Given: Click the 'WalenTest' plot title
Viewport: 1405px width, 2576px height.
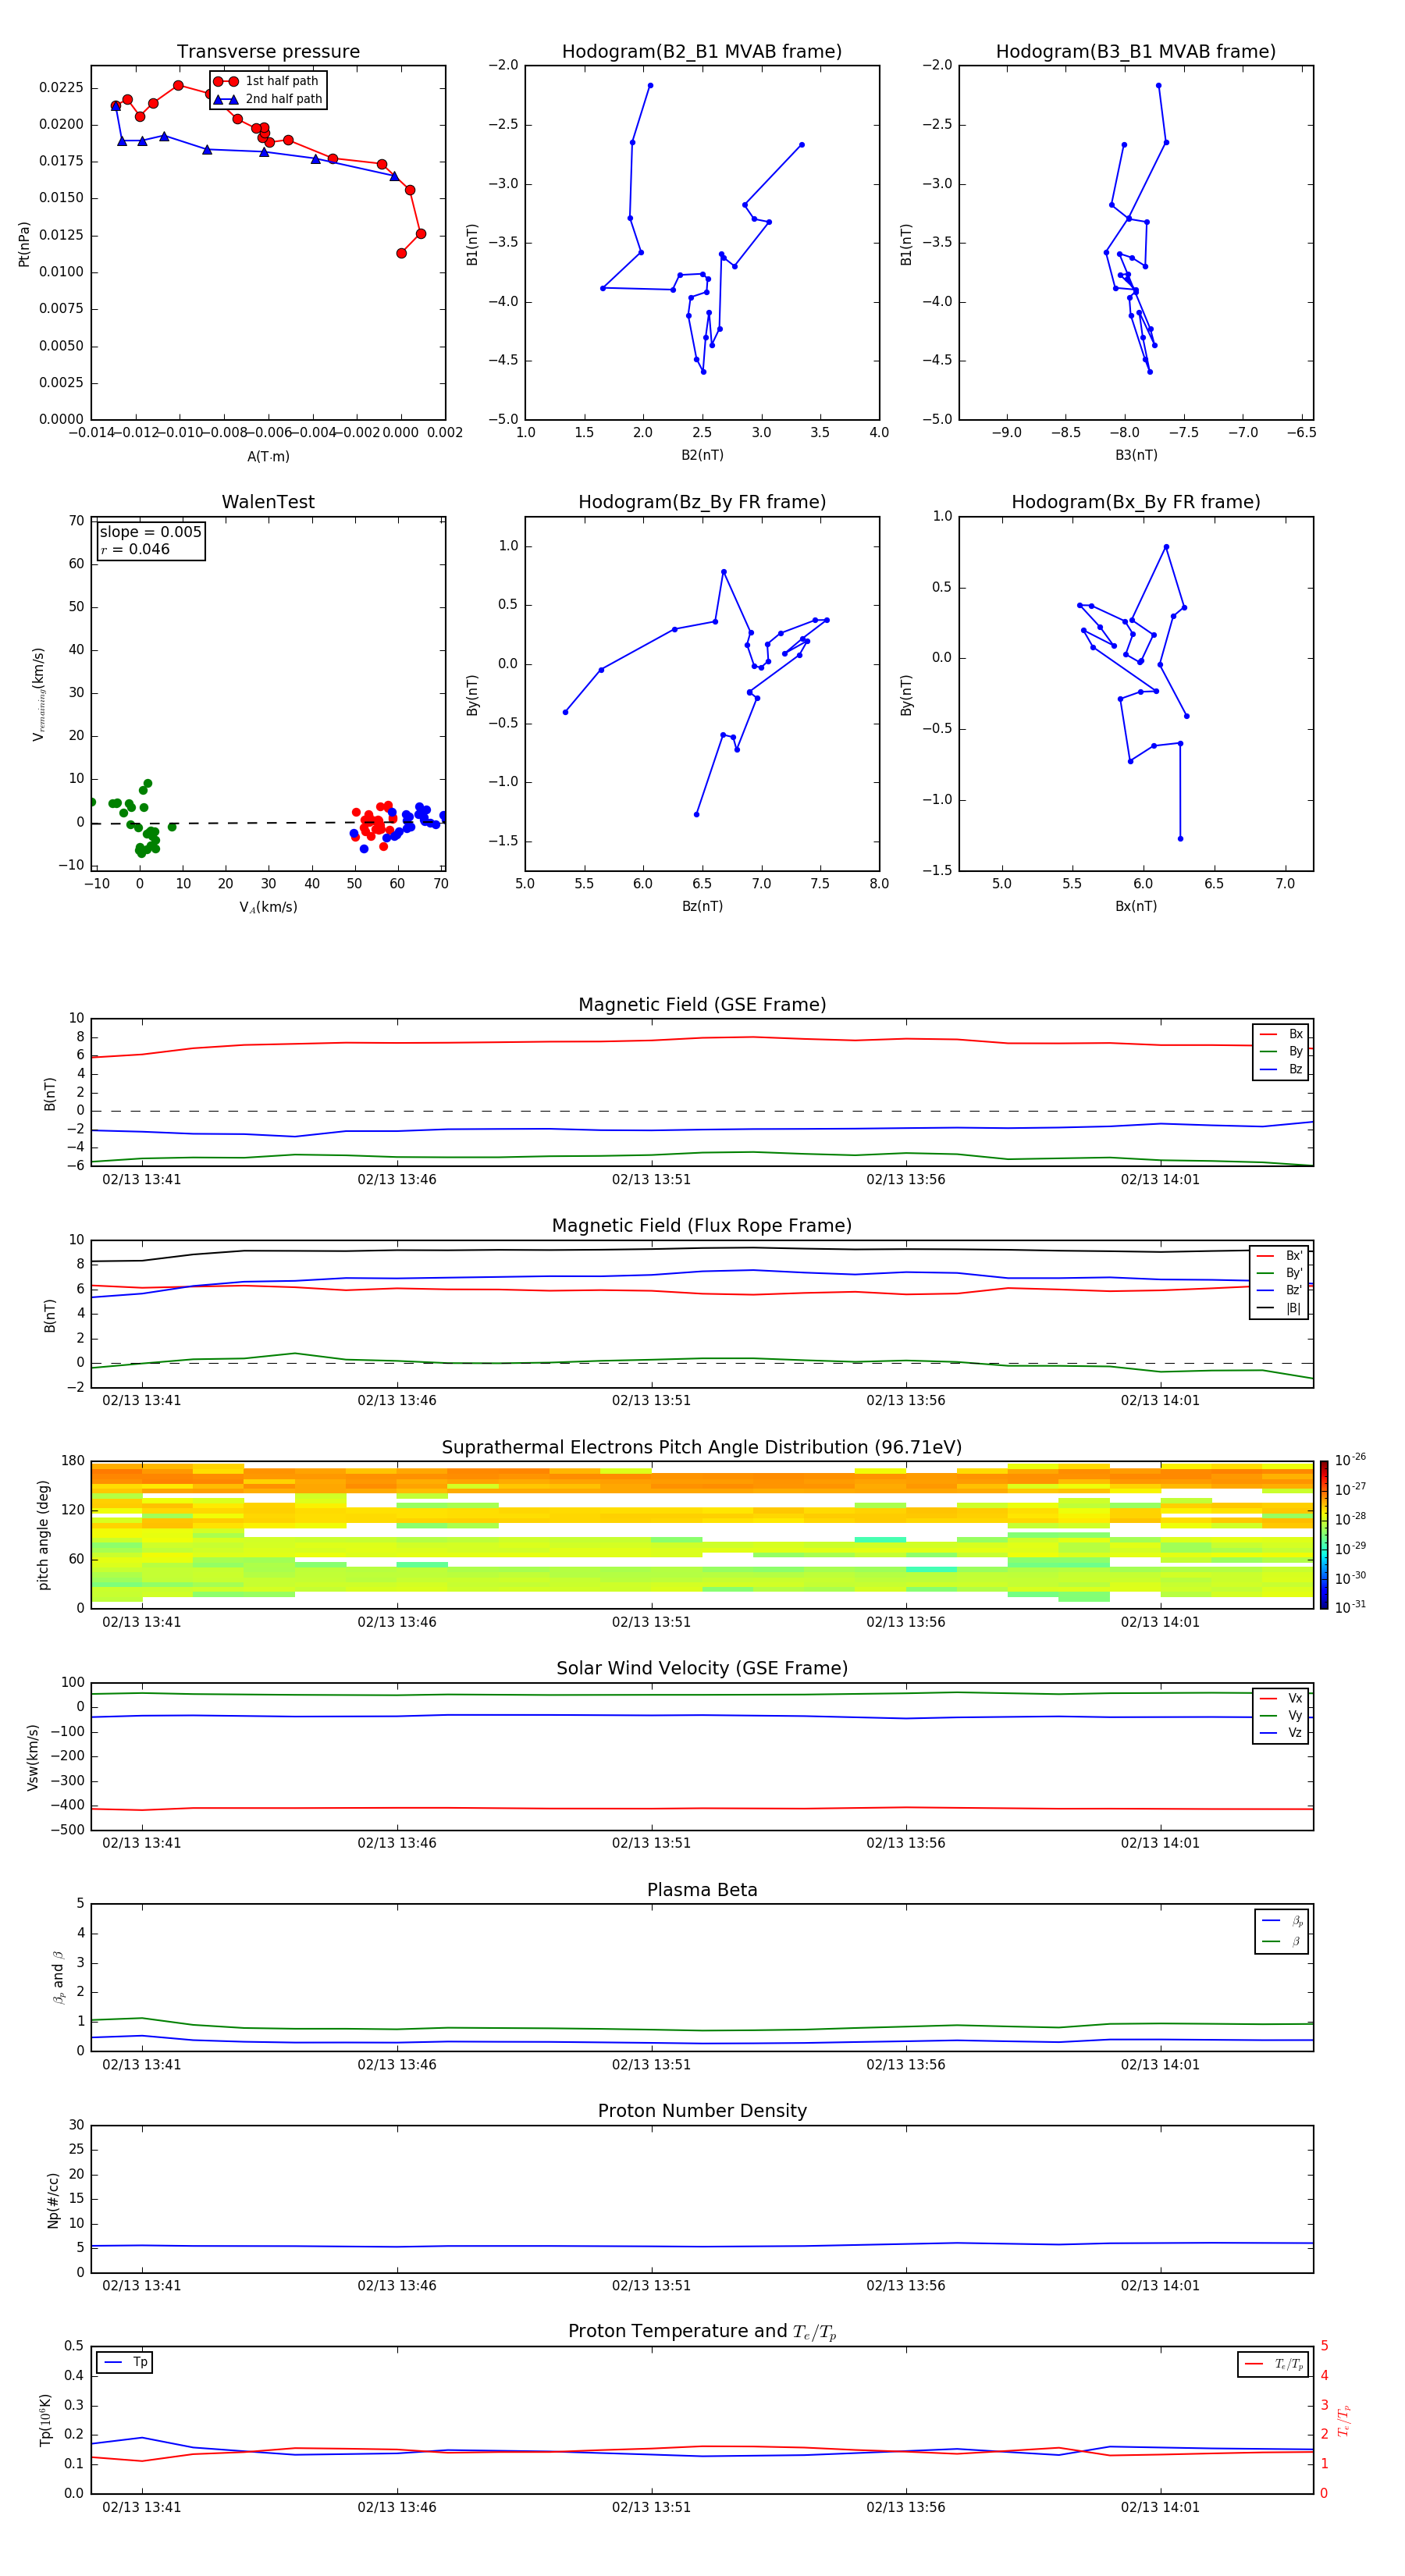Looking at the screenshot, I should click(x=268, y=502).
